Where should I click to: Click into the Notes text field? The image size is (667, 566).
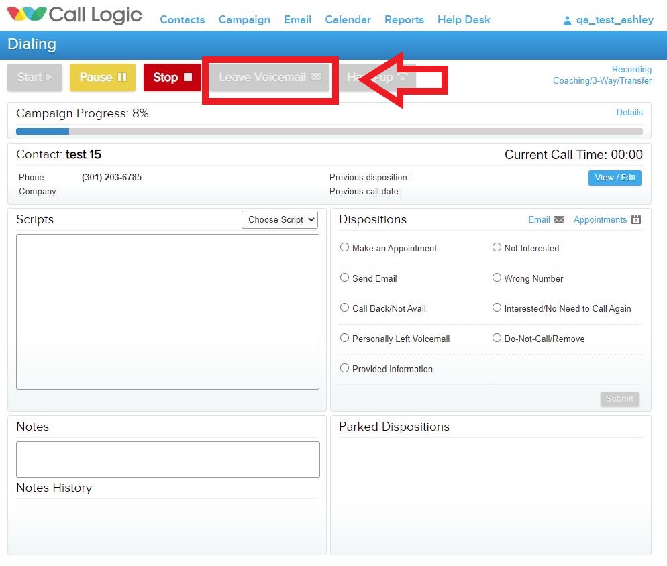(168, 459)
